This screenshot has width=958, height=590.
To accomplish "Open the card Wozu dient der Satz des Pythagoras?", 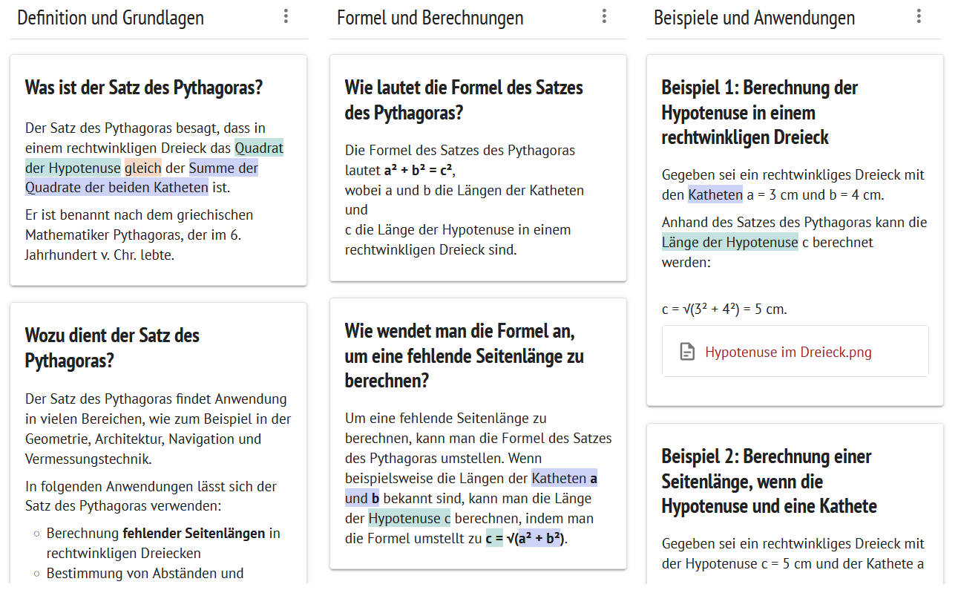I will [x=158, y=442].
